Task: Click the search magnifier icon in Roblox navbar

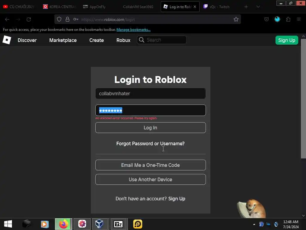Action: click(141, 40)
